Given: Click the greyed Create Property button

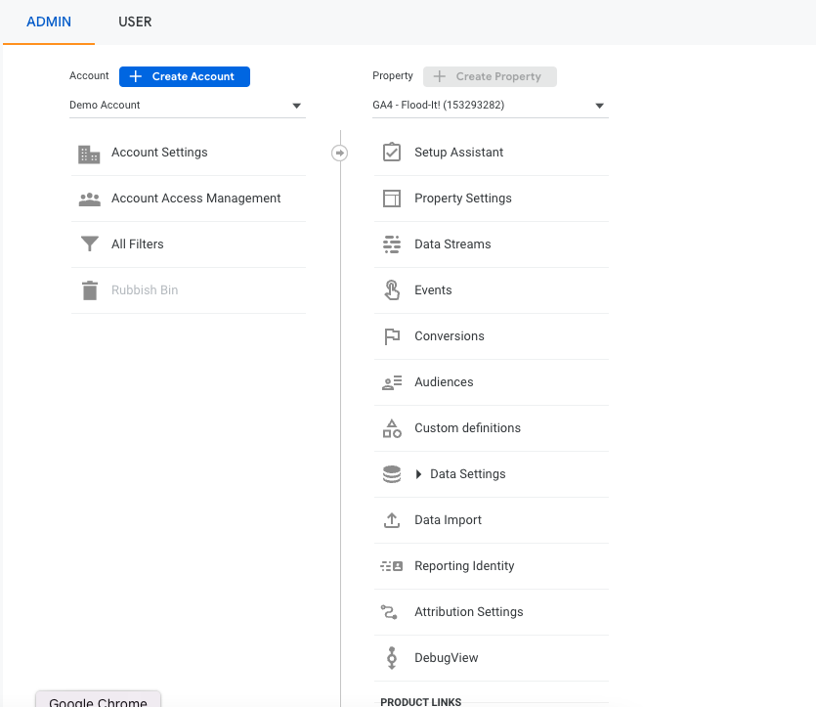Looking at the screenshot, I should pos(490,76).
